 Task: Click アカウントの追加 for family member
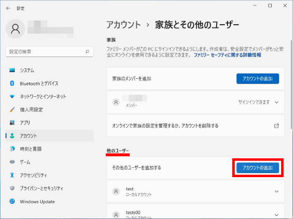coord(258,79)
